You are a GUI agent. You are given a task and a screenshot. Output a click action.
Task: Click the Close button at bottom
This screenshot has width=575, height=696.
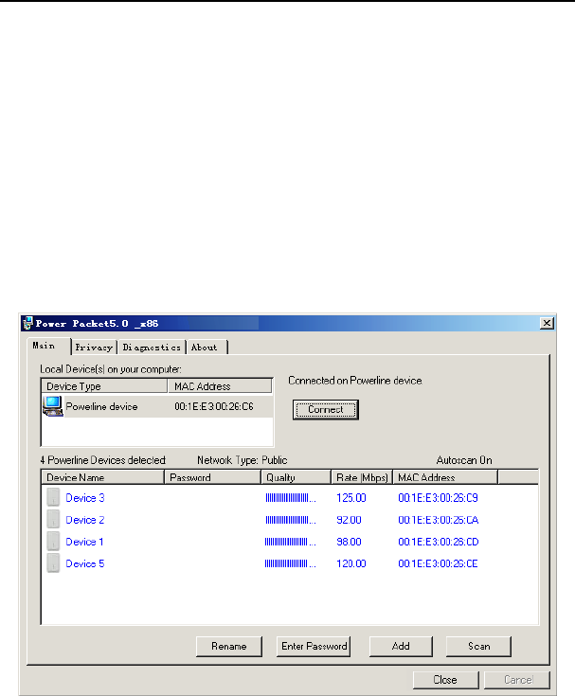click(446, 680)
